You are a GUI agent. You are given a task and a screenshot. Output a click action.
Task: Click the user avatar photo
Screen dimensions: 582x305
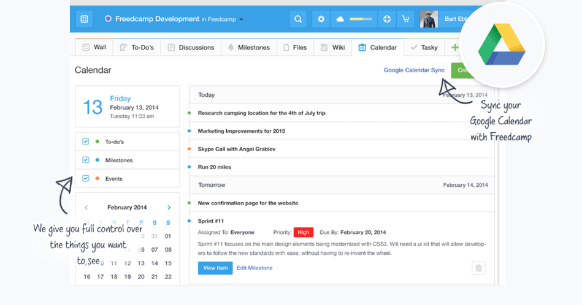tap(429, 19)
